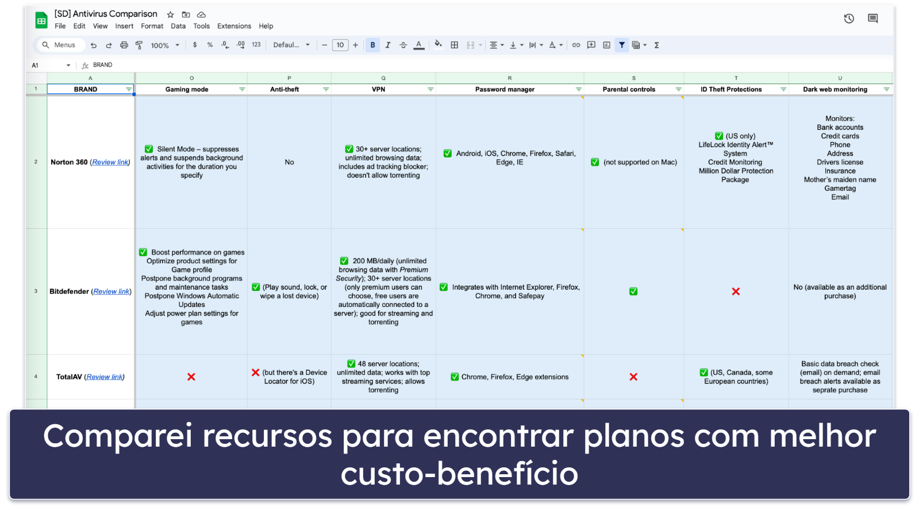Image resolution: width=919 pixels, height=507 pixels.
Task: Open Anti-theft column filter
Action: pos(326,90)
